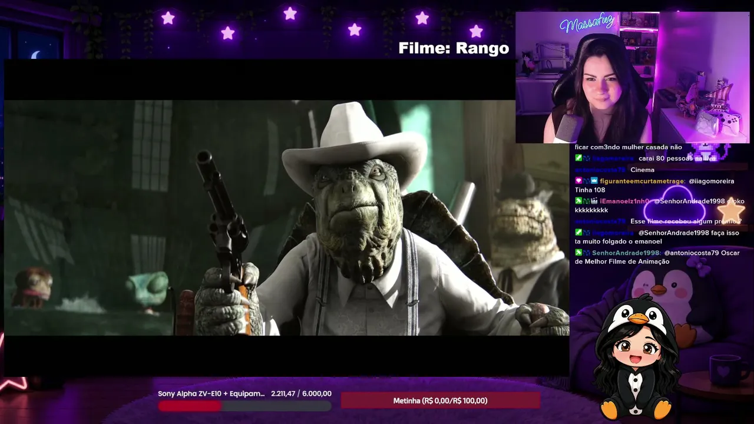Image resolution: width=754 pixels, height=424 pixels.
Task: Open figuranteemcurtametrage's chat username
Action: (642, 181)
